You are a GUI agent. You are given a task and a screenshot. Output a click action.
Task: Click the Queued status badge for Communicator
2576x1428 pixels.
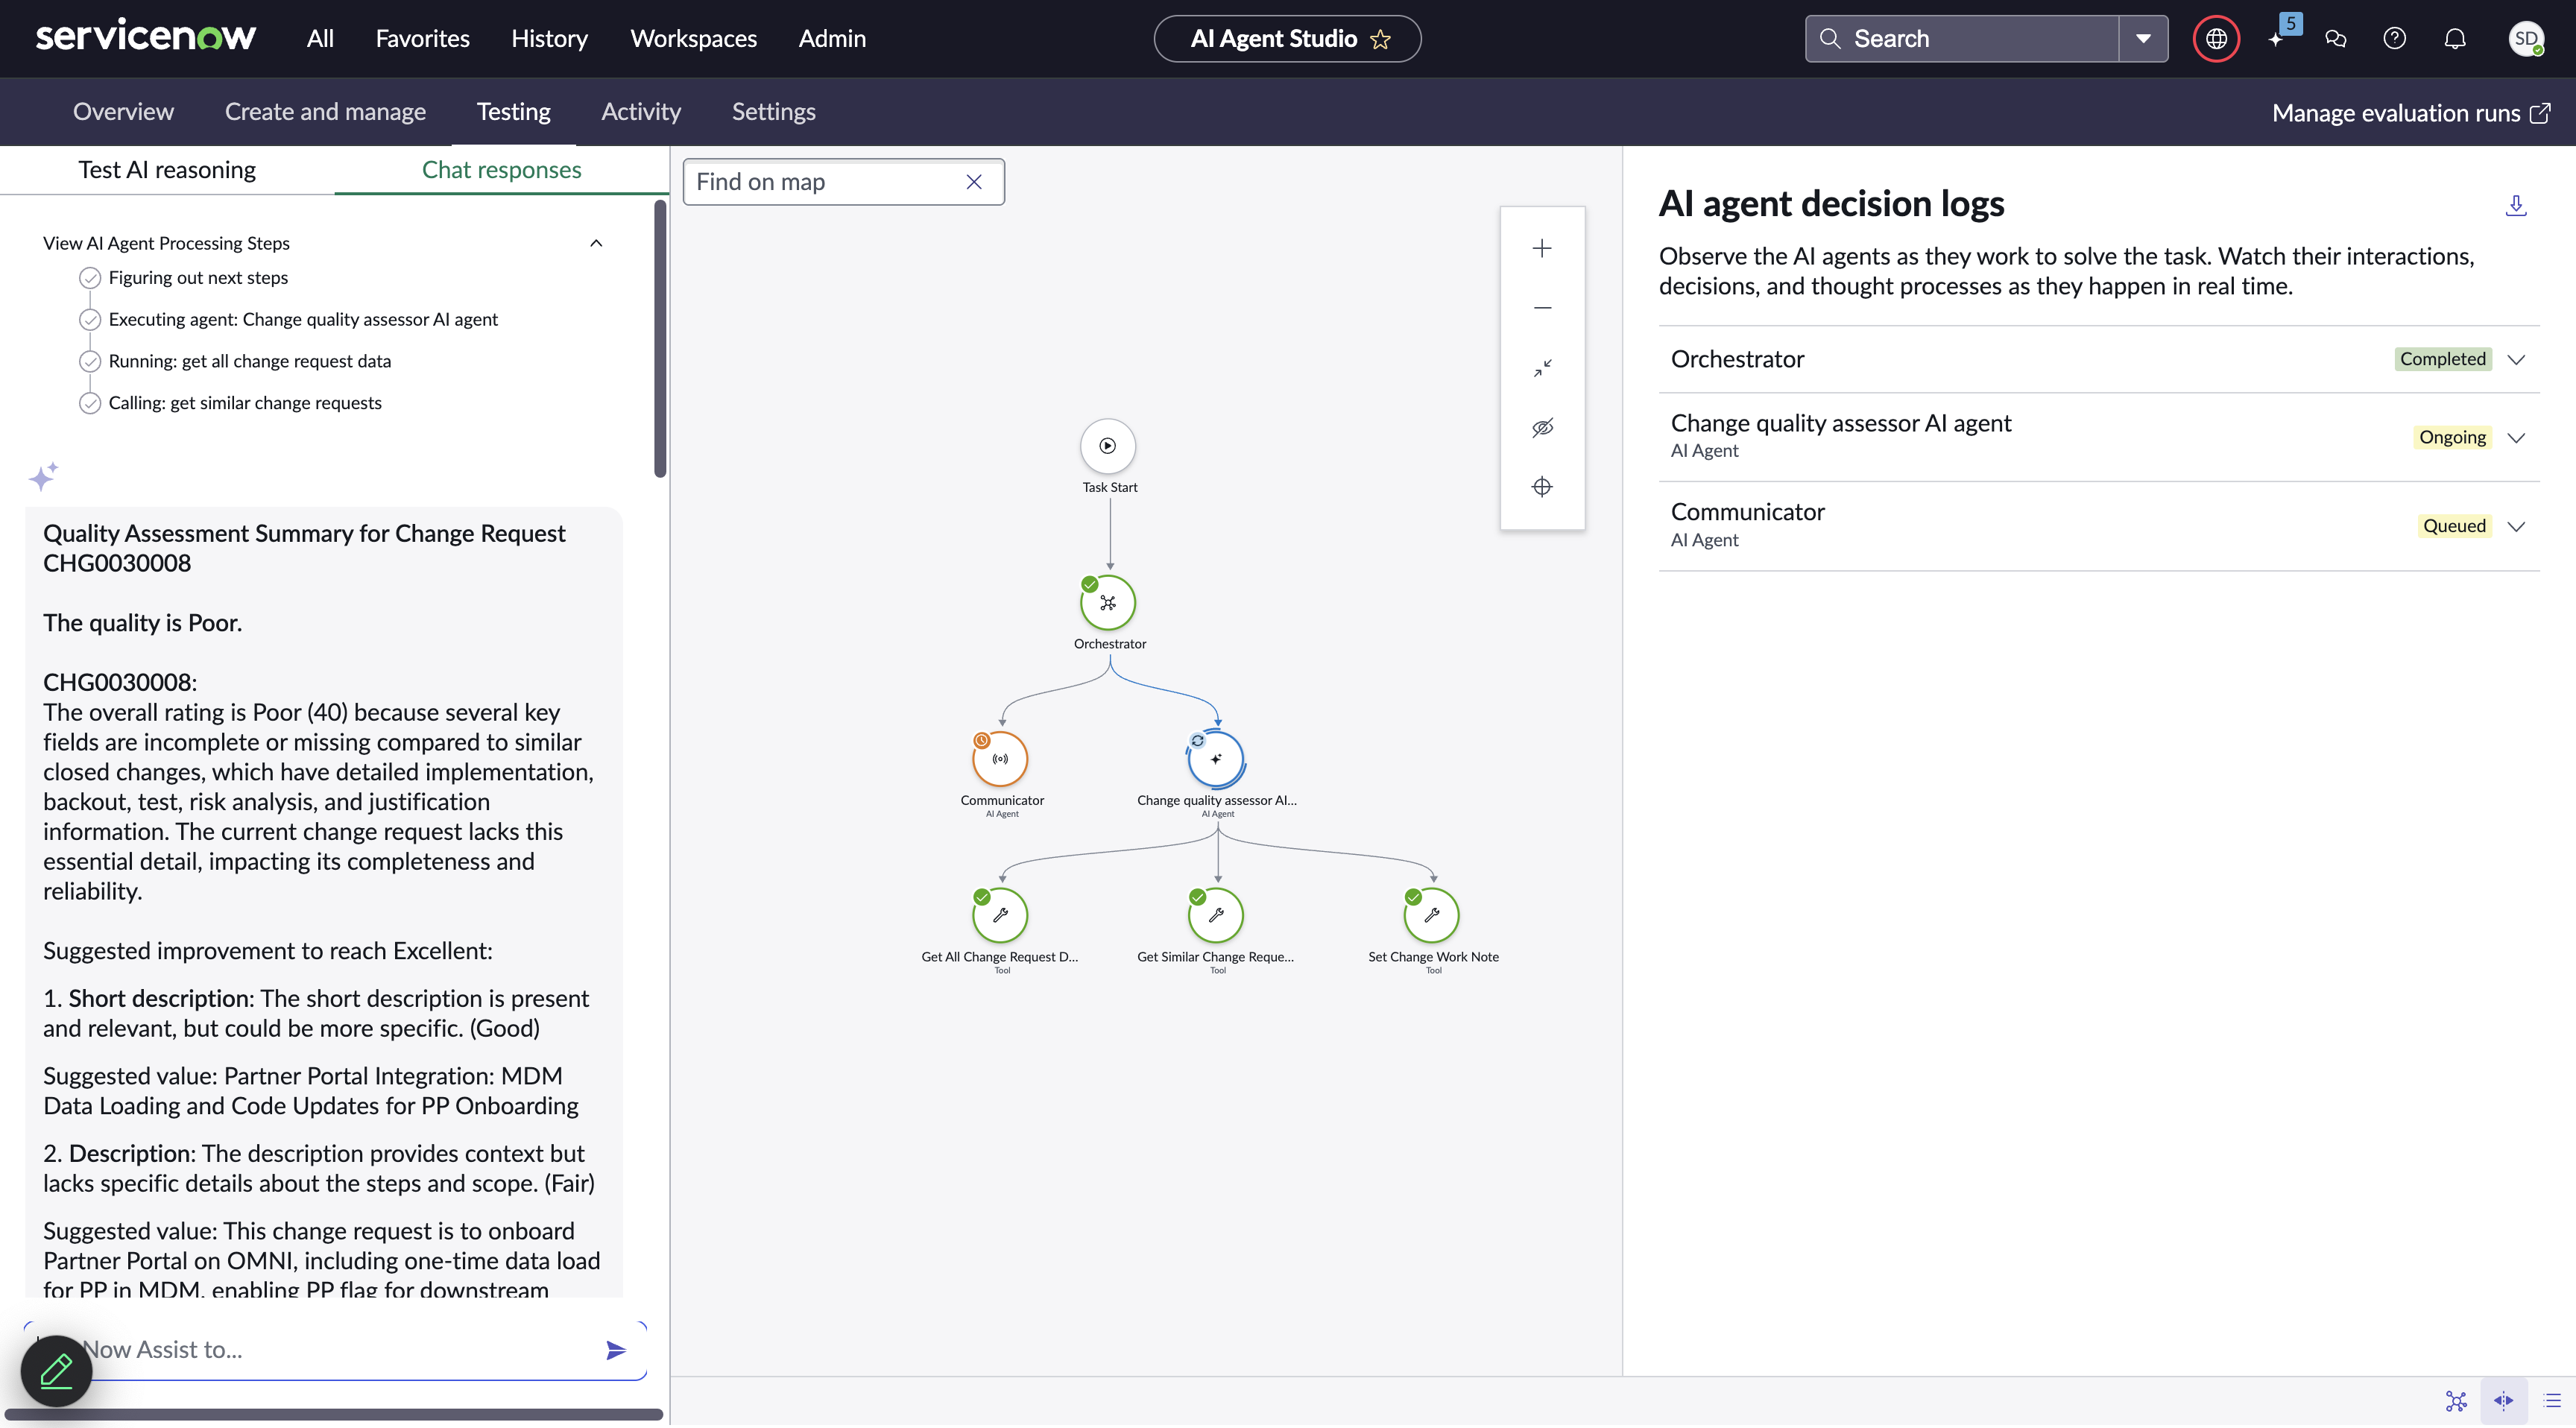click(2454, 527)
